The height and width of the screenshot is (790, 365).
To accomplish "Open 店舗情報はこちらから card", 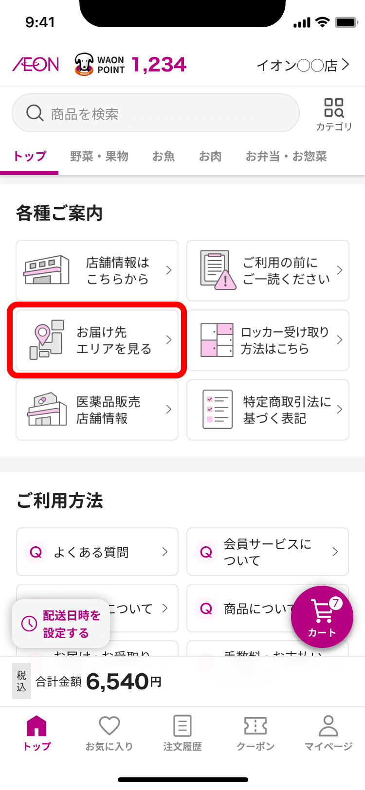I will [97, 270].
